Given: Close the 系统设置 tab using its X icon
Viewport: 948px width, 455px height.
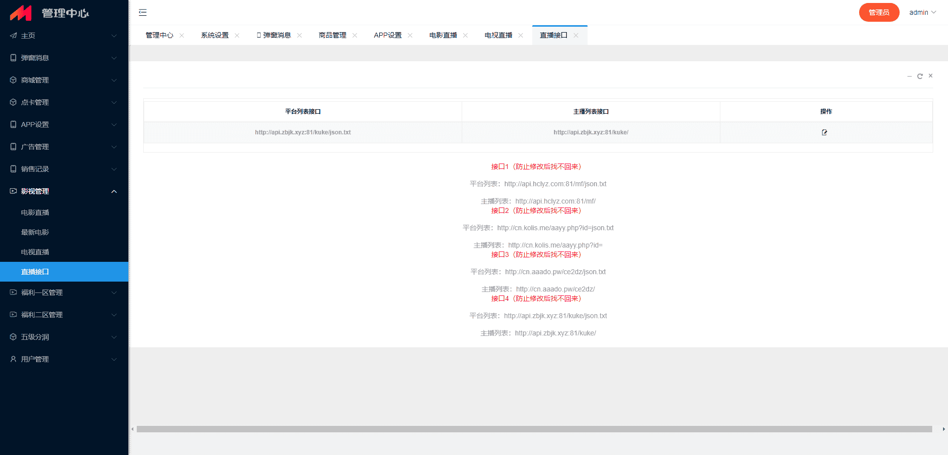Looking at the screenshot, I should click(x=237, y=36).
